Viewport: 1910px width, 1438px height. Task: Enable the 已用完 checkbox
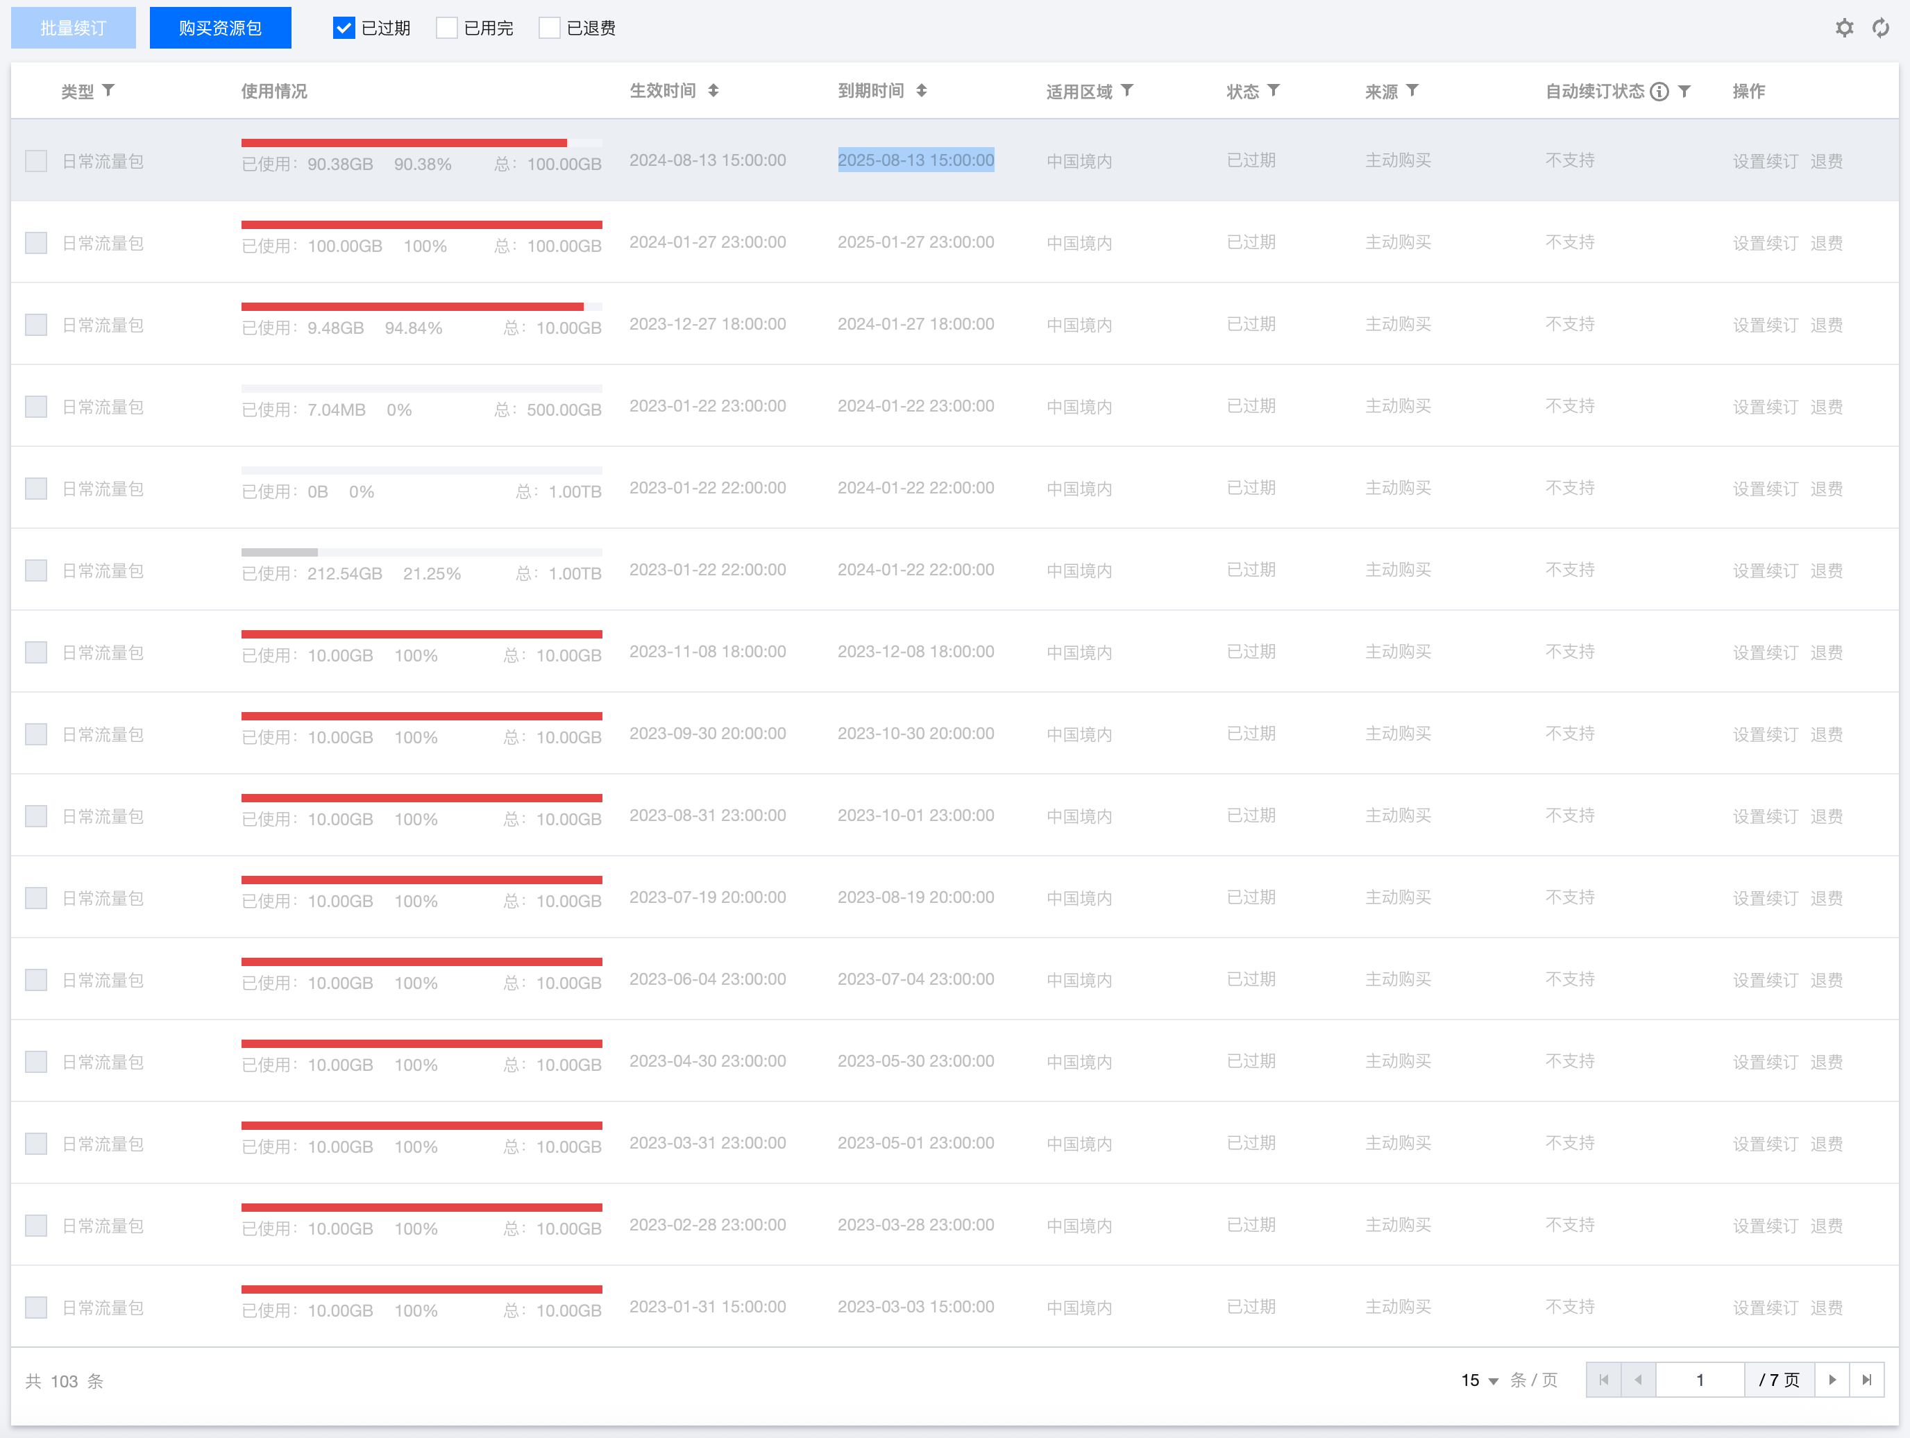point(446,28)
